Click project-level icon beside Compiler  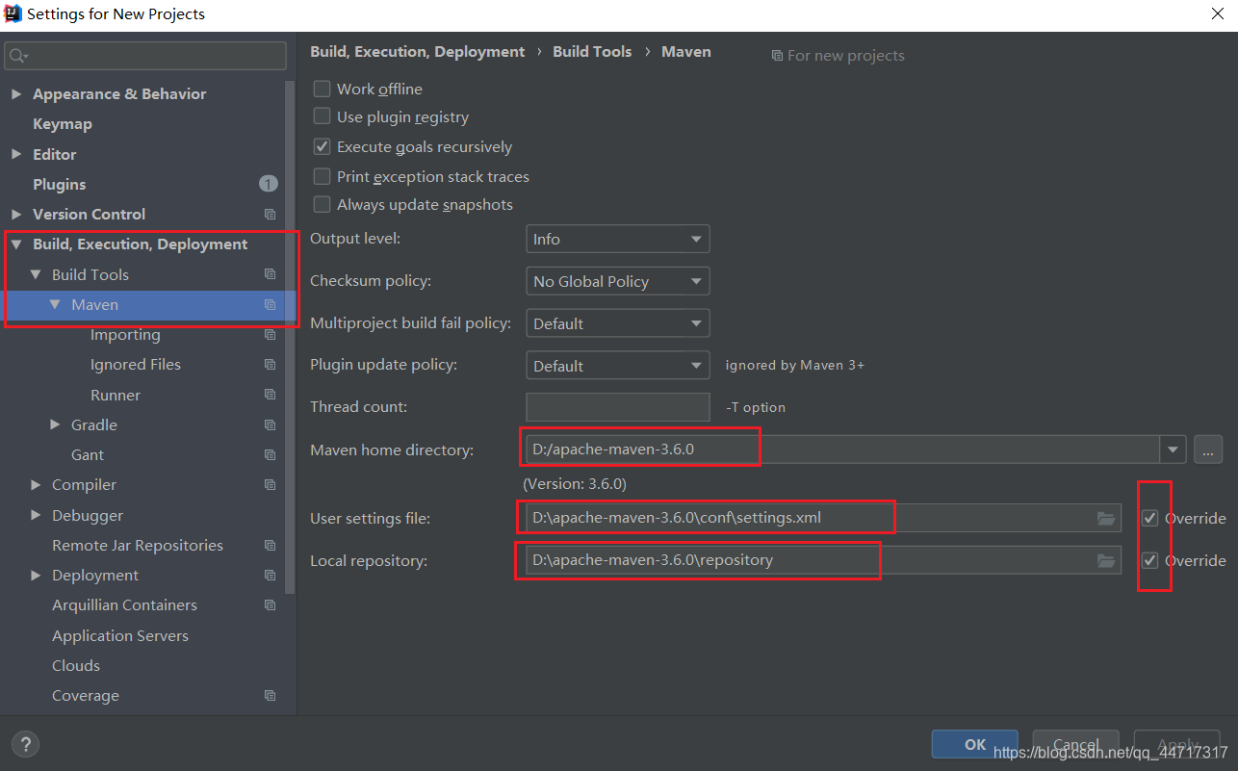click(271, 484)
